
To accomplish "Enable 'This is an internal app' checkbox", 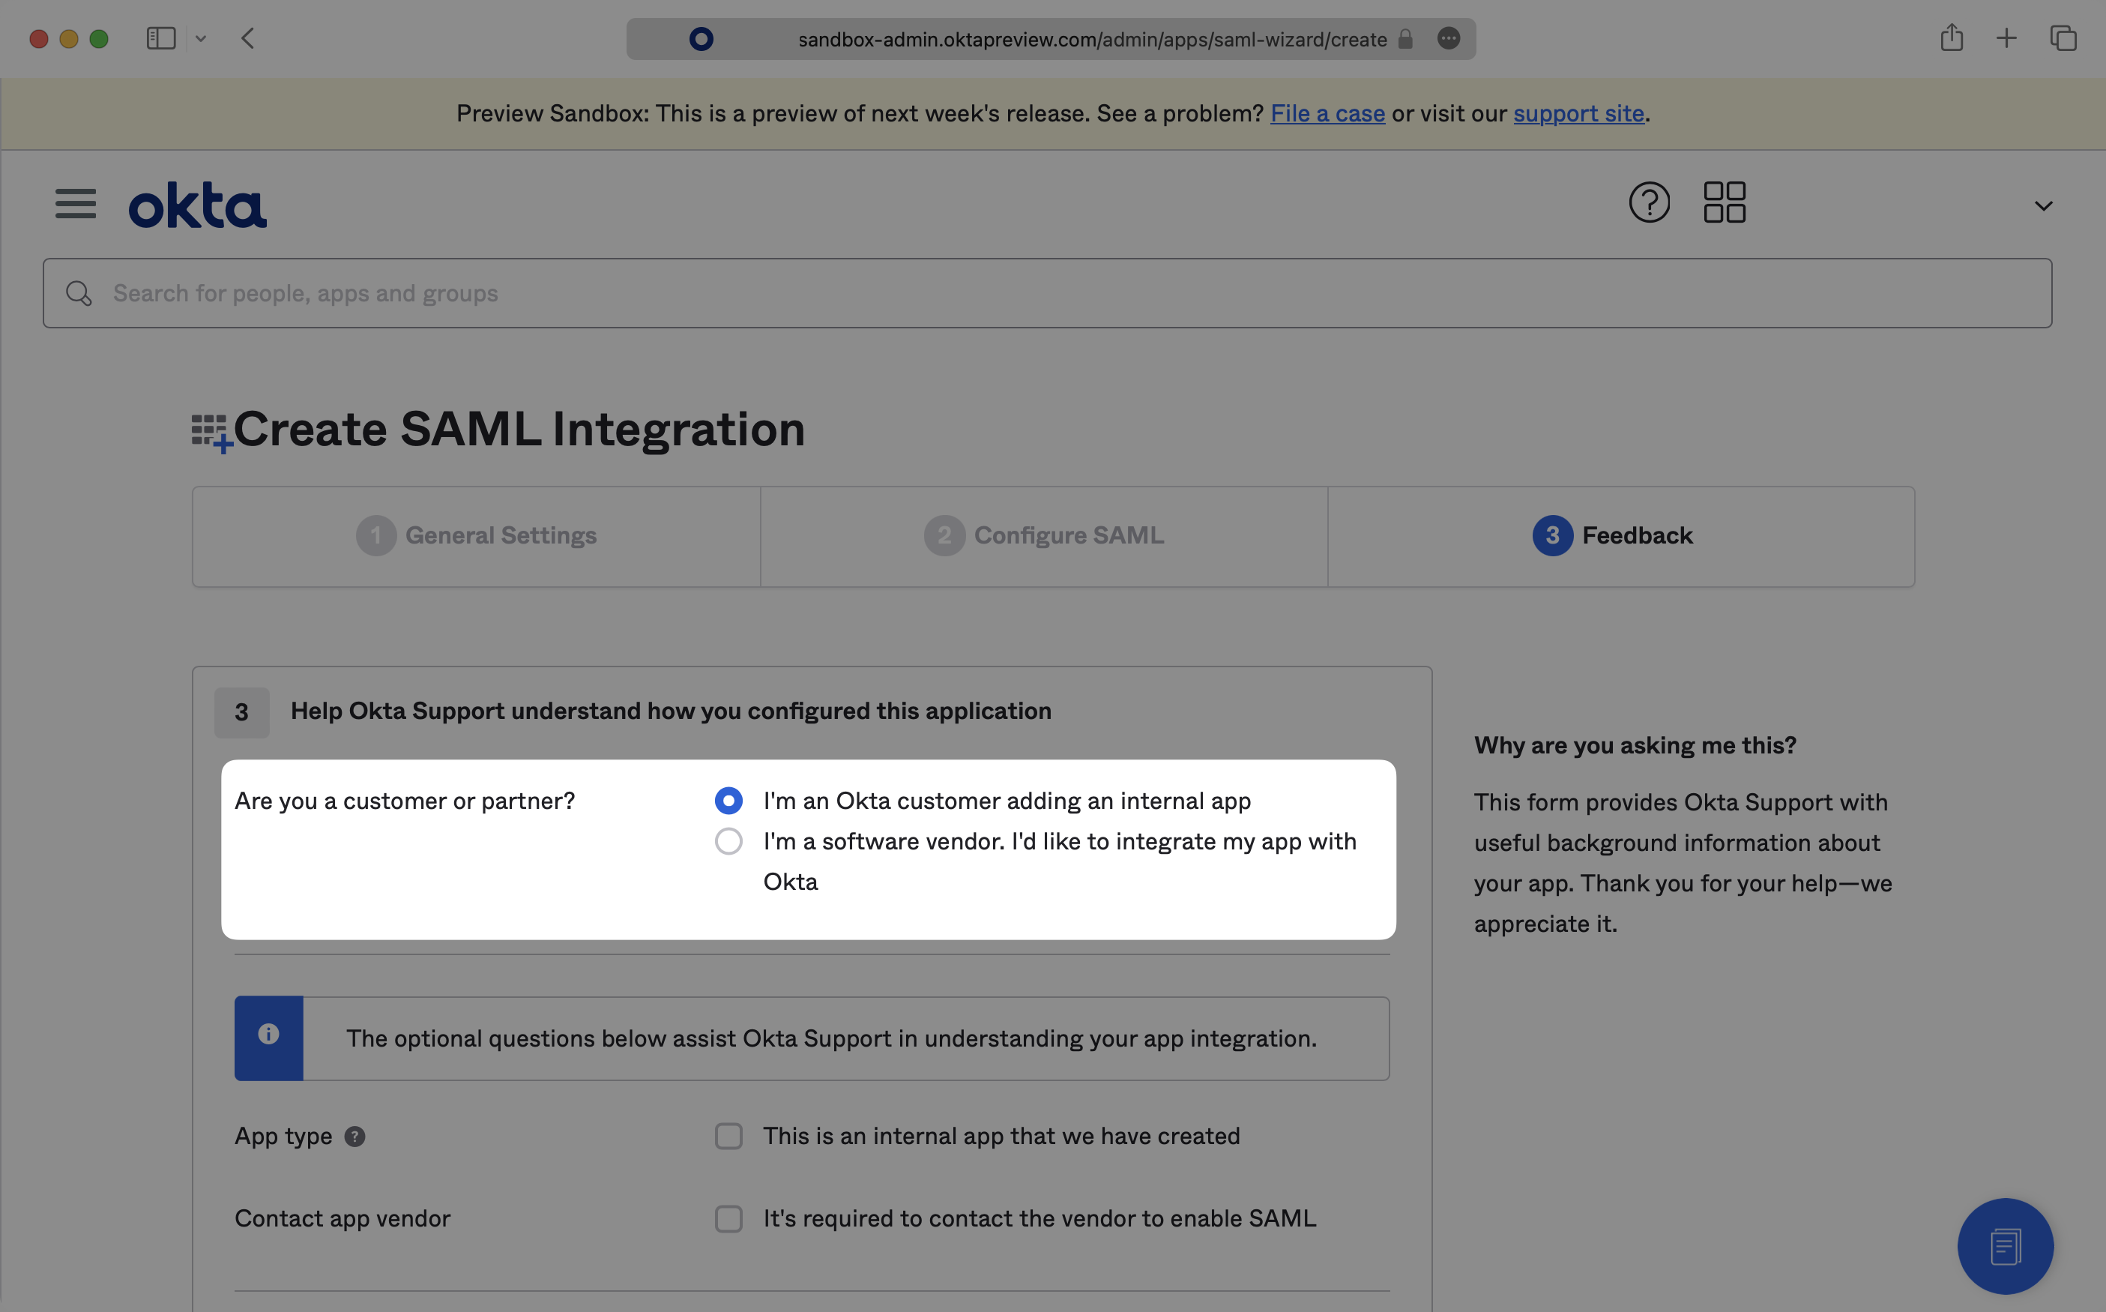I will (x=728, y=1136).
